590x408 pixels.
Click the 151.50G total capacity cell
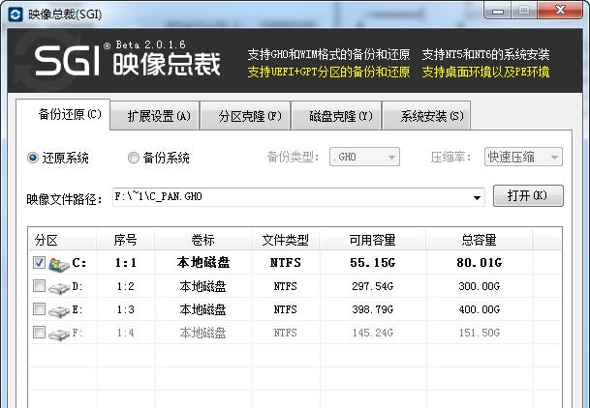coord(479,333)
